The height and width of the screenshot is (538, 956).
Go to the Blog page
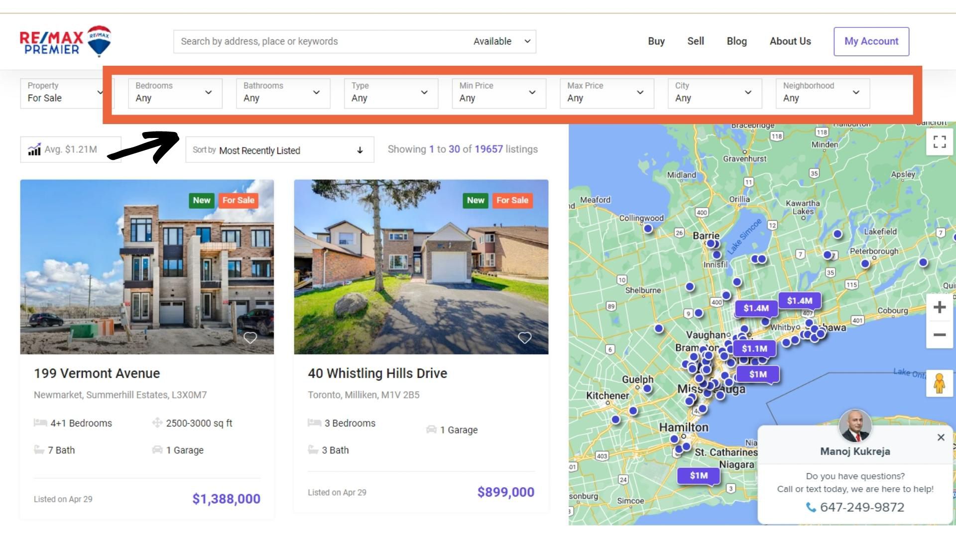(x=736, y=41)
